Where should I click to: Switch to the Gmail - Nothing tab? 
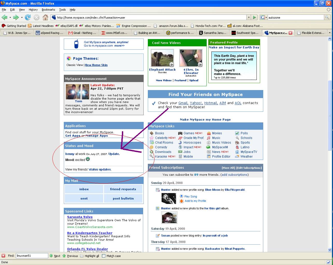click(x=82, y=33)
